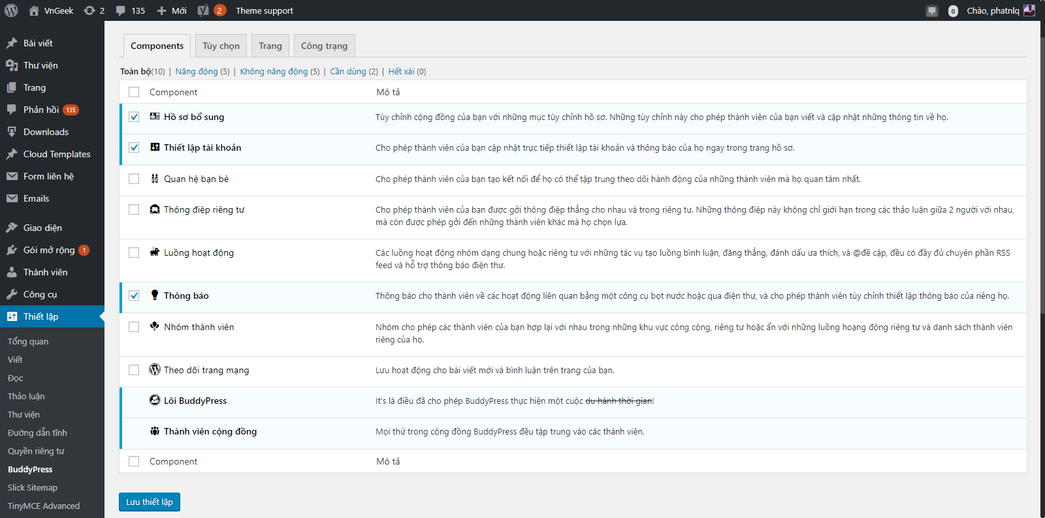Open Quyền riêng tư submenu item

coord(36,451)
